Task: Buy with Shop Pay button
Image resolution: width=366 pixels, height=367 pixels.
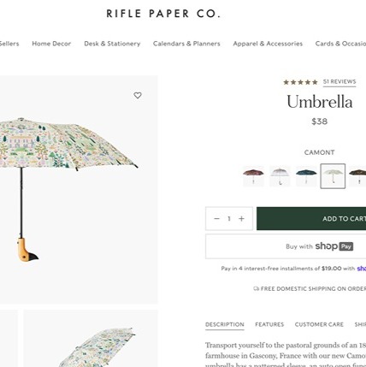Action: (x=286, y=246)
